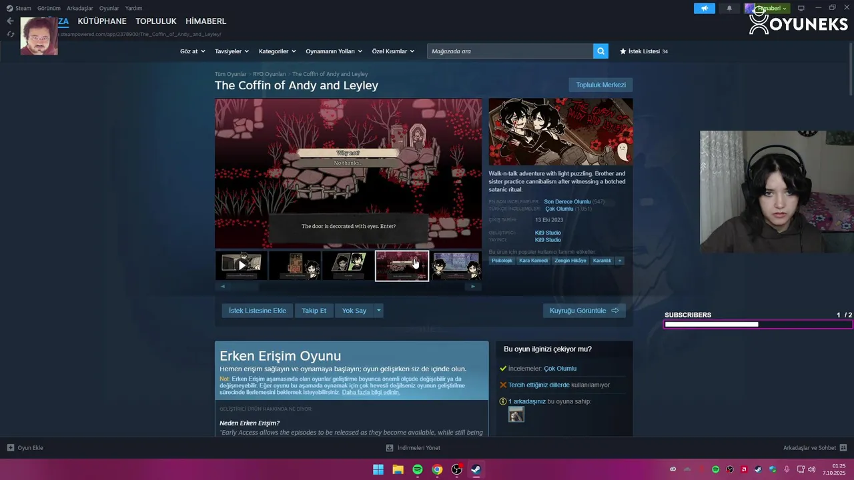Image resolution: width=854 pixels, height=480 pixels.
Task: Add a tag with the plus button
Action: coord(619,261)
